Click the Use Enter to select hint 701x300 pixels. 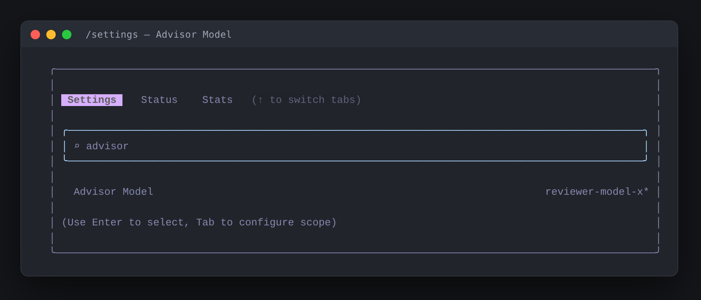(126, 223)
